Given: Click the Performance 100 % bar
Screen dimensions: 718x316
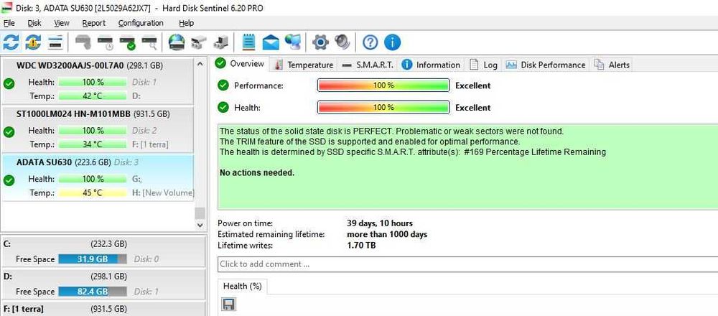Looking at the screenshot, I should click(x=383, y=85).
